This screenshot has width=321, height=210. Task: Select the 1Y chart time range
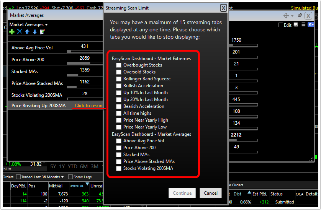pos(62,167)
